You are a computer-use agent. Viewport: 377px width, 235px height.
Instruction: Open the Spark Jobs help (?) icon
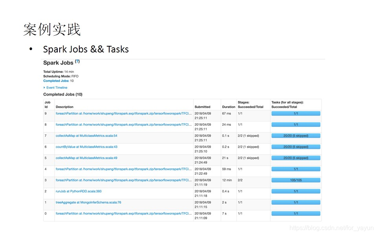pos(77,61)
